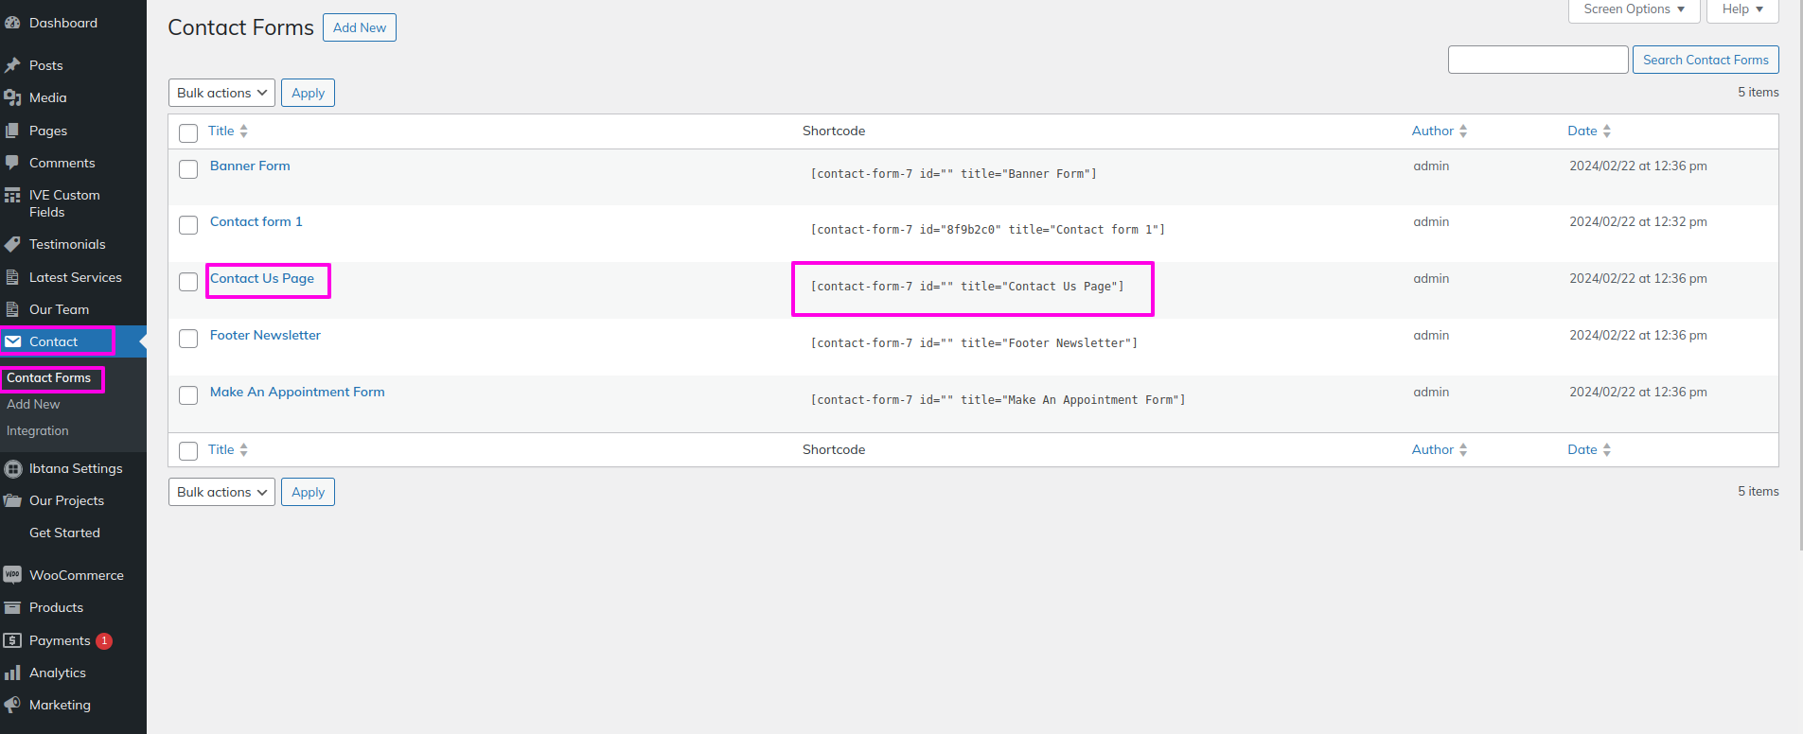Click the Marketing megaphone icon

point(12,705)
